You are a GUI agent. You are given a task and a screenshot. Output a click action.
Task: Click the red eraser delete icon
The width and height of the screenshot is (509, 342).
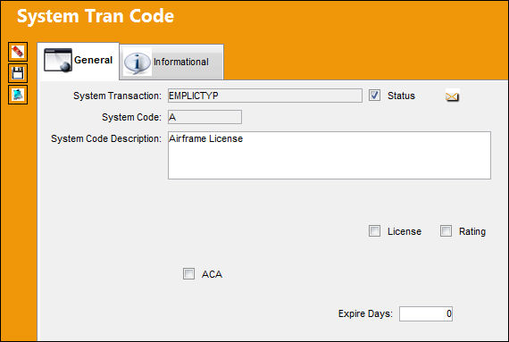tap(18, 52)
